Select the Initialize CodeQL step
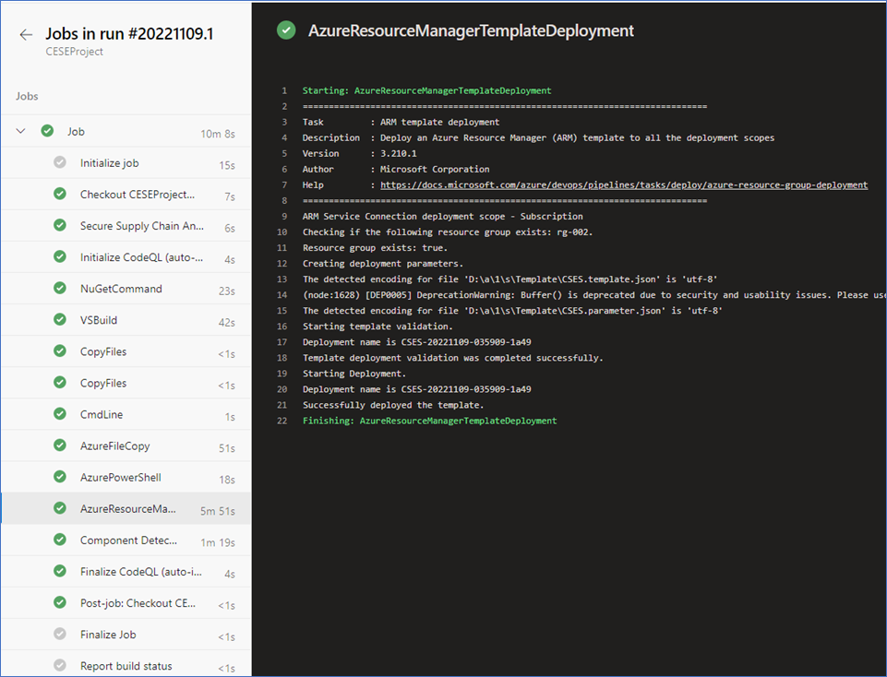Screen dimensions: 887x677 tap(126, 257)
